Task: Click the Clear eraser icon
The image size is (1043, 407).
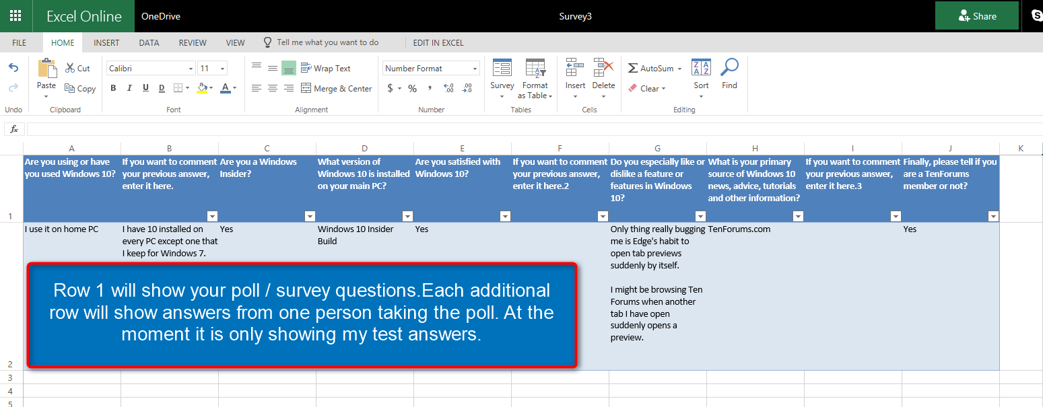Action: coord(633,88)
